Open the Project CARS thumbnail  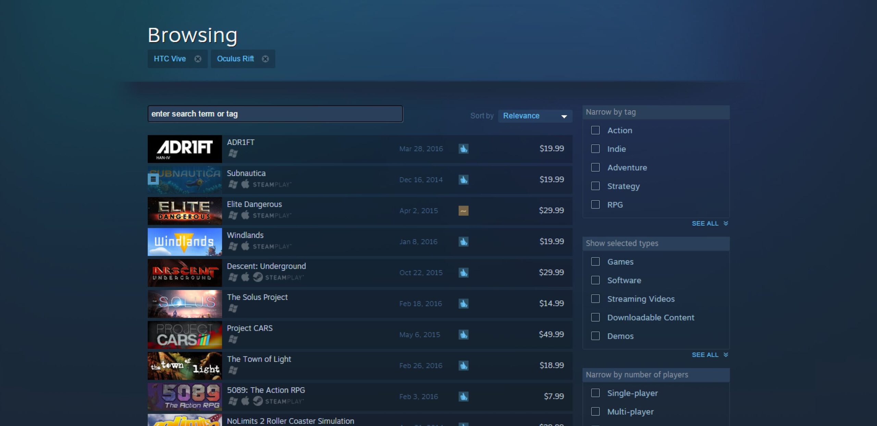coord(185,334)
